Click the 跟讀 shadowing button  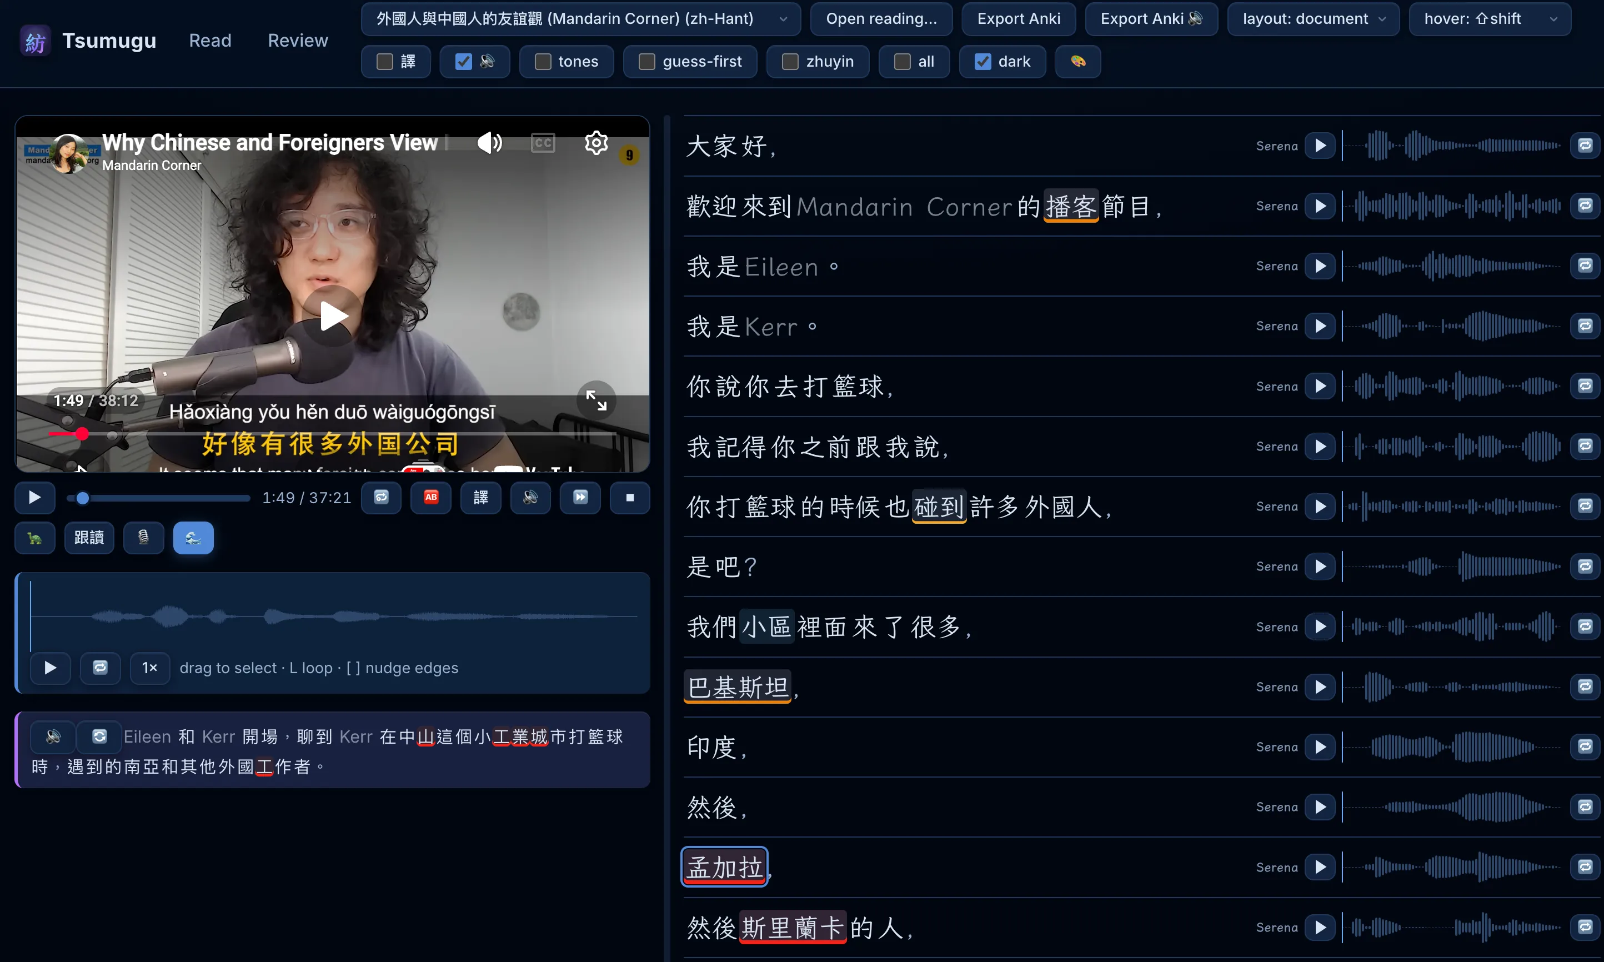(89, 538)
